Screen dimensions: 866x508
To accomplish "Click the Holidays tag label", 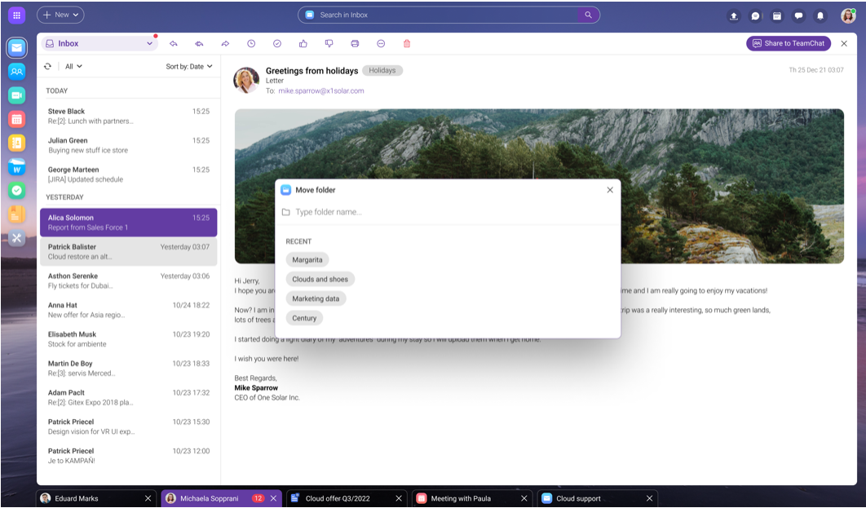I will click(382, 71).
